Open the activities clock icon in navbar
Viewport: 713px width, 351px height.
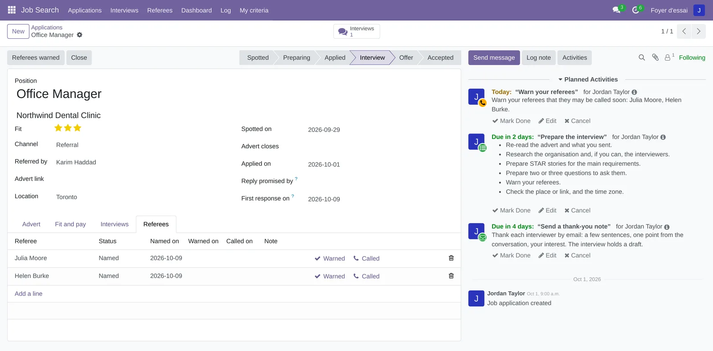coord(635,10)
